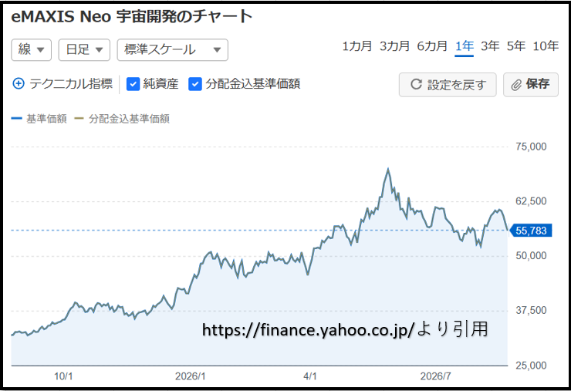This screenshot has height=391, width=571.
Task: Open the 日足 interval dropdown
Action: point(84,49)
